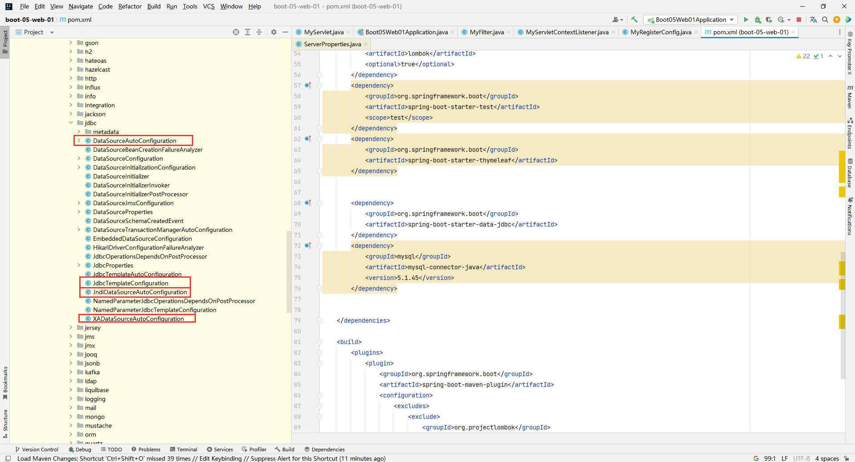Select the JdbcTemplateConfiguration class
This screenshot has height=462, width=855.
(130, 283)
